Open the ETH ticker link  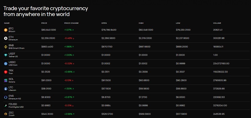(x=11, y=37)
